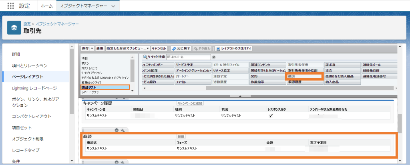Click the 承認履歴 palette item
The height and width of the screenshot is (165, 410).
point(305,82)
